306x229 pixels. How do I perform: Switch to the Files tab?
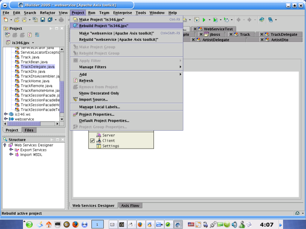click(x=29, y=130)
